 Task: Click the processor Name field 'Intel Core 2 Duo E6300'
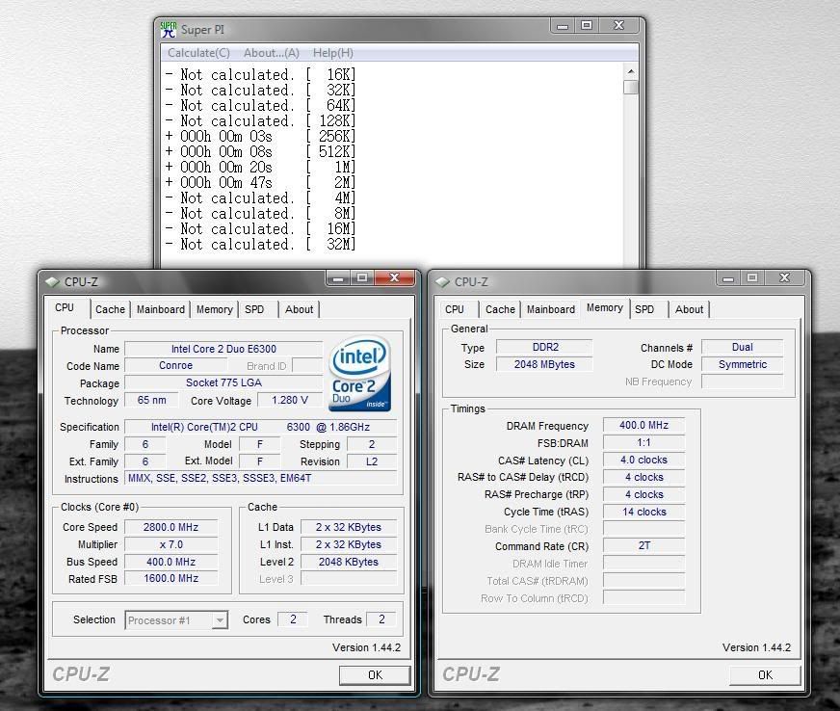coord(223,349)
